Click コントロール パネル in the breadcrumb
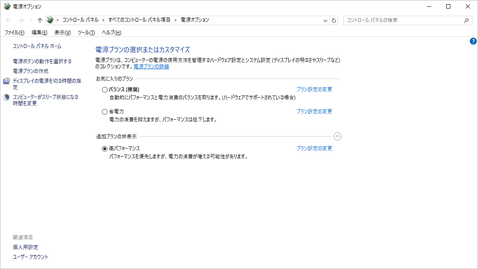This screenshot has height=269, width=478. (80, 20)
